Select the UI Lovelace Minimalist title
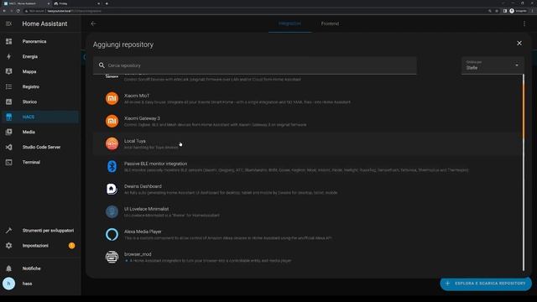This screenshot has width=537, height=302. [x=146, y=209]
